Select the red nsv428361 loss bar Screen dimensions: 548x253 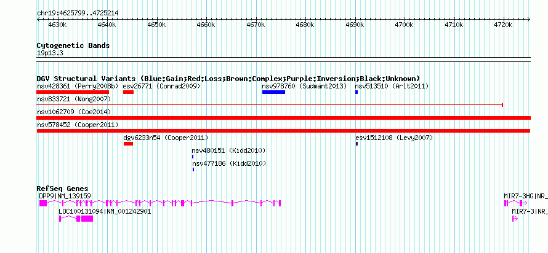pos(73,92)
